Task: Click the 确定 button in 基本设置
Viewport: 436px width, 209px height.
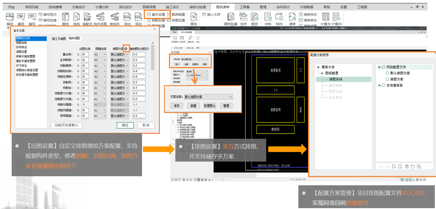Action: 125,125
